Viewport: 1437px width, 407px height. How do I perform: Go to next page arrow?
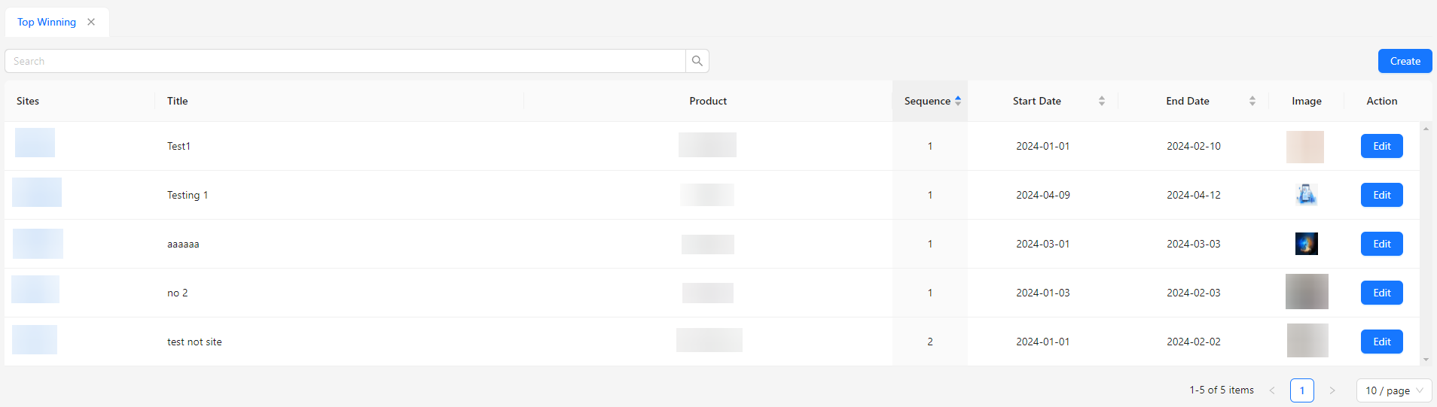coord(1332,390)
